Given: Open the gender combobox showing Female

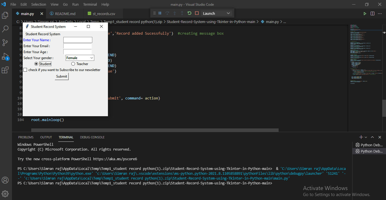Looking at the screenshot, I should pos(80,58).
